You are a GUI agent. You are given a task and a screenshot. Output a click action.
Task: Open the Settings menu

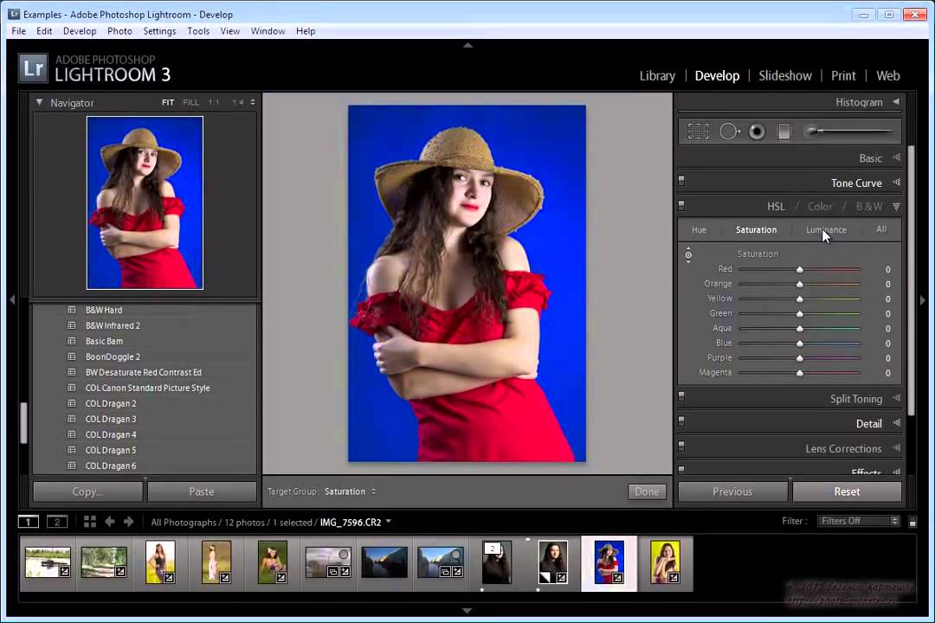[159, 31]
